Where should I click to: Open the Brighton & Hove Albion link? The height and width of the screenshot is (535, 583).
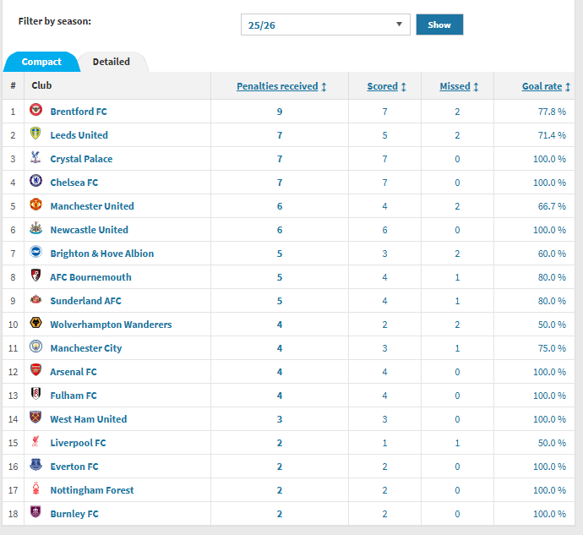102,254
